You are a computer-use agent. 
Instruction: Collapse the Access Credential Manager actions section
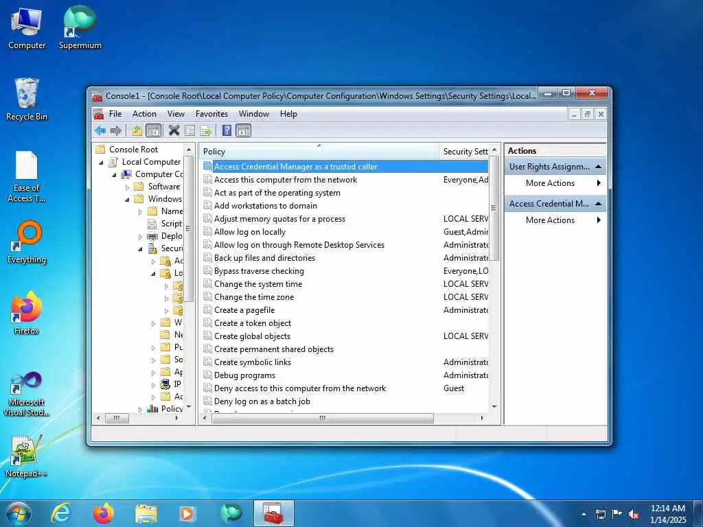coord(598,203)
